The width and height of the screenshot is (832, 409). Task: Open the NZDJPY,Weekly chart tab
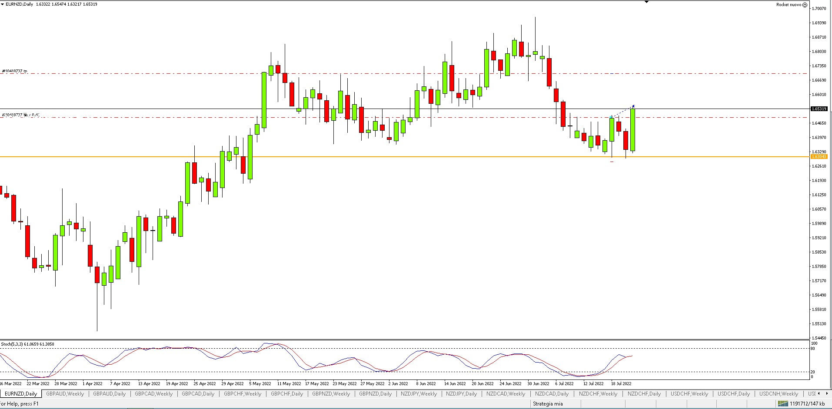(x=419, y=394)
